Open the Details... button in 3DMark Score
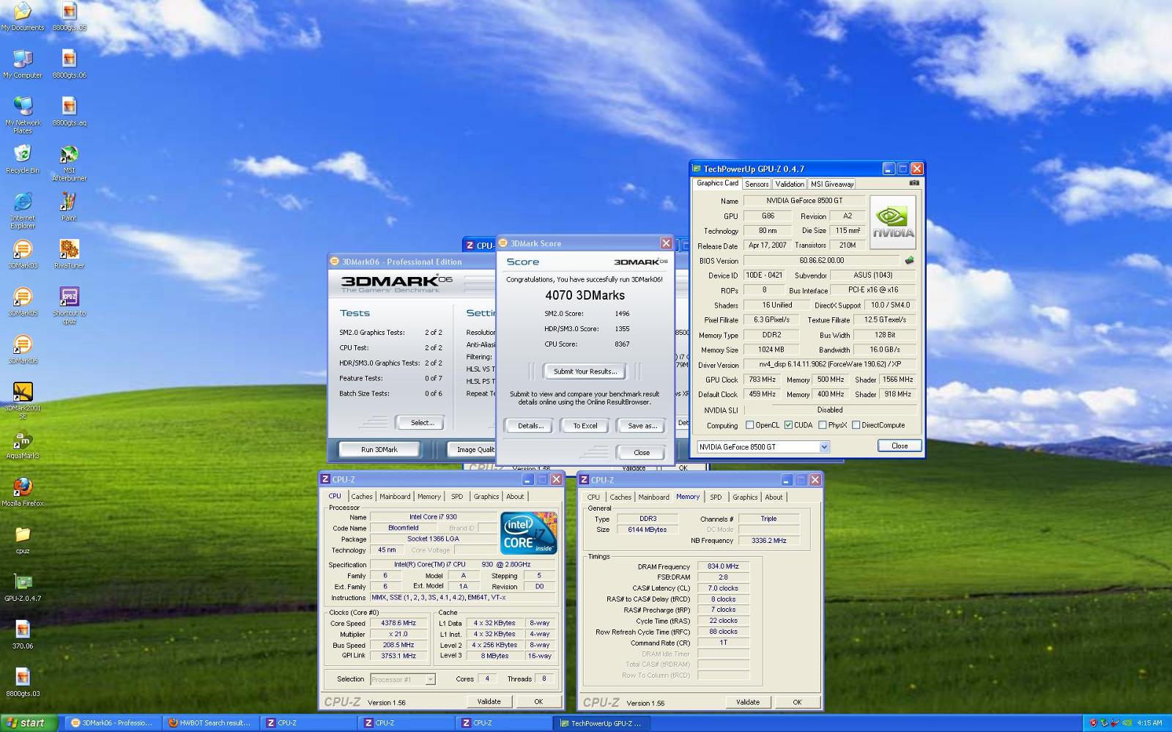This screenshot has height=732, width=1172. pos(530,426)
